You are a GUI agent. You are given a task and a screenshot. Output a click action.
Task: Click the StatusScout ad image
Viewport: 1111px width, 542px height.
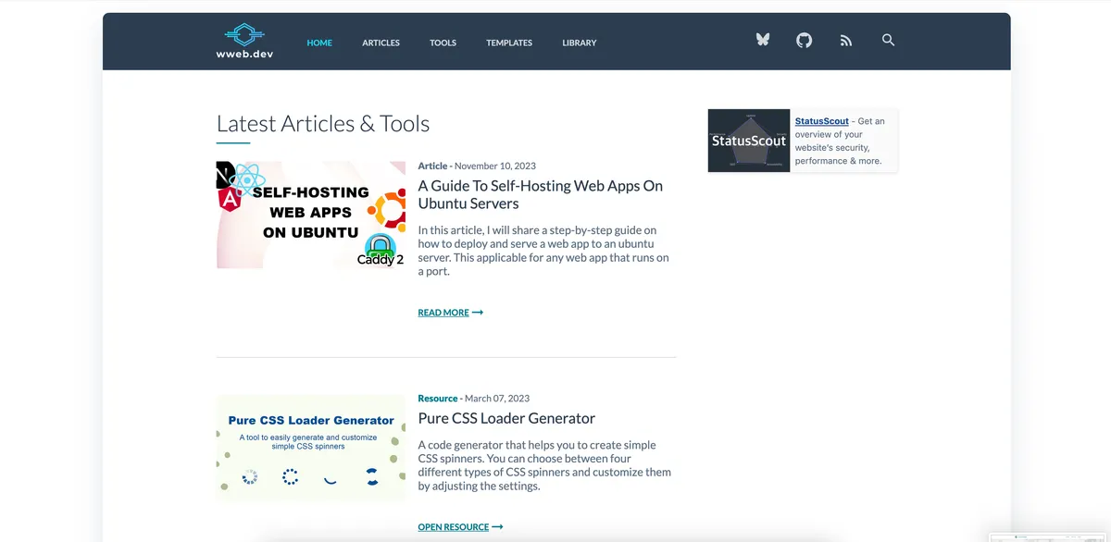(748, 141)
